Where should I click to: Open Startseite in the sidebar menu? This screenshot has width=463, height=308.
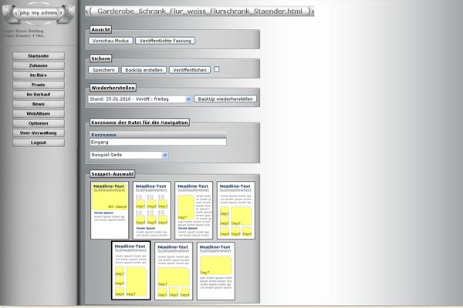(38, 56)
